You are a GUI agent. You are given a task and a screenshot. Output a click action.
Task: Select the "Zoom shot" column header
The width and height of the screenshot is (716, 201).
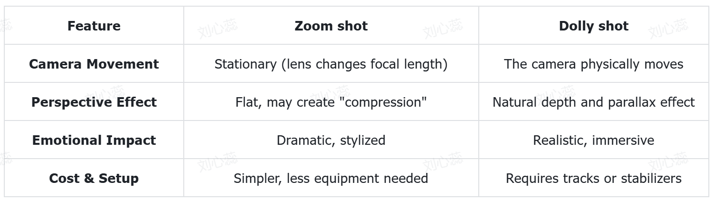(331, 26)
